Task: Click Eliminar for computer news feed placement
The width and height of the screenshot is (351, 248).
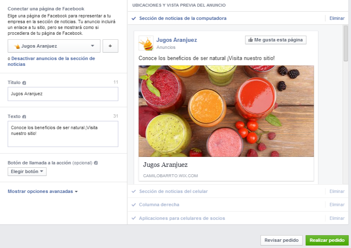Action: 337,18
